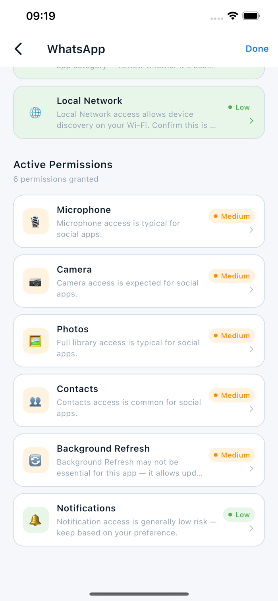Click the Local Network globe icon
278x601 pixels.
pos(35,113)
